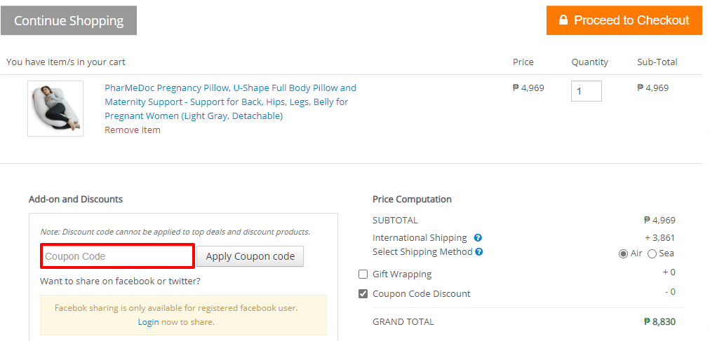Enable the Gift Wrapping checkbox

pos(363,274)
